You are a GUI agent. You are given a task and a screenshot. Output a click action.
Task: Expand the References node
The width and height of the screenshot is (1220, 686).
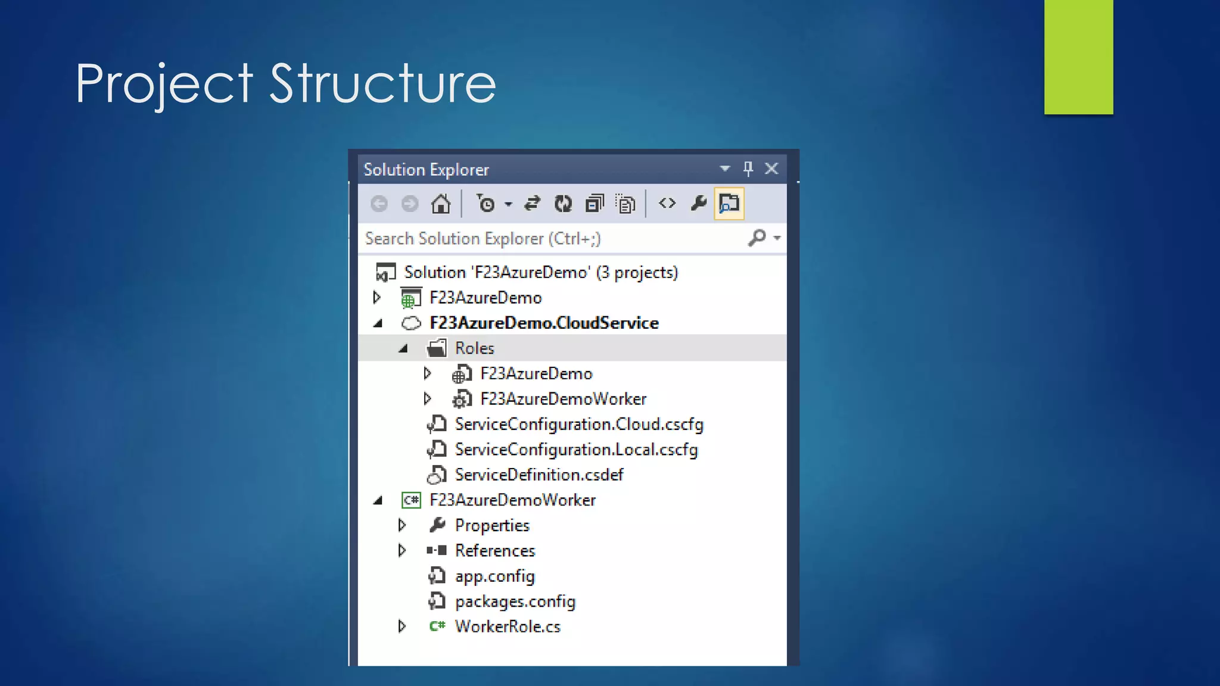pyautogui.click(x=402, y=550)
